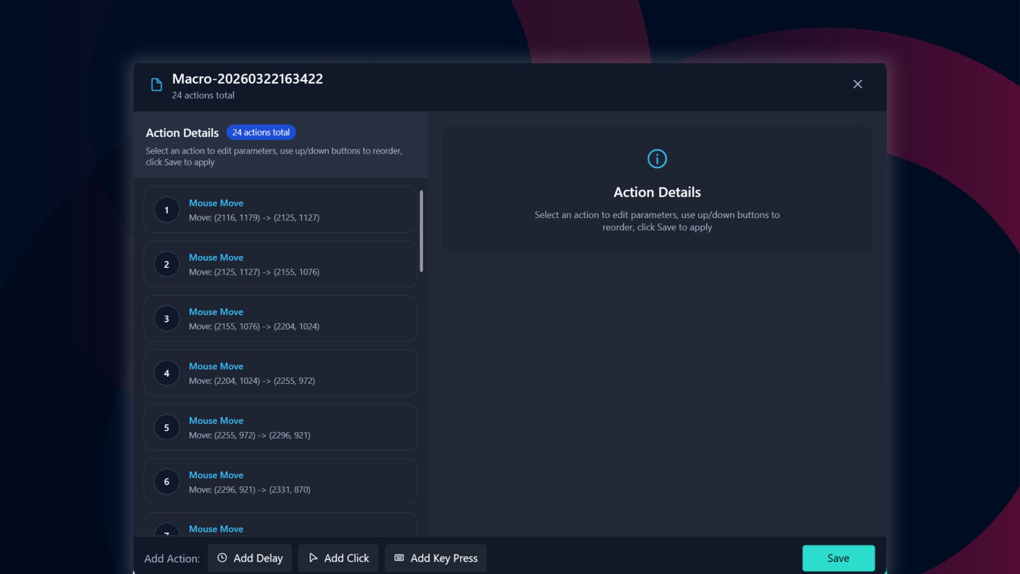Click the step number 5 circle
Screen dimensions: 1020x574
coord(166,427)
